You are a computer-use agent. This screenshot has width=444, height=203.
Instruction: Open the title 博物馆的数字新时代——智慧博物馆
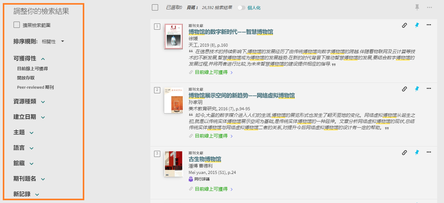coord(231,32)
